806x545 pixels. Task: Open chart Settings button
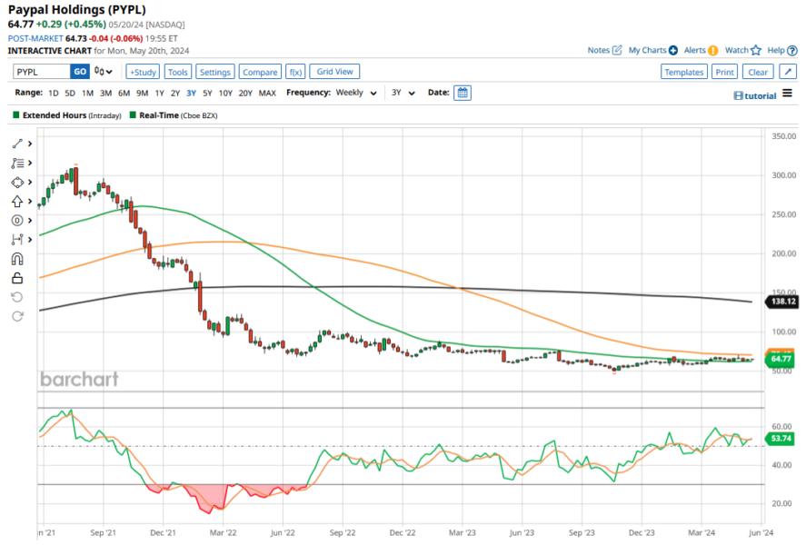tap(214, 72)
